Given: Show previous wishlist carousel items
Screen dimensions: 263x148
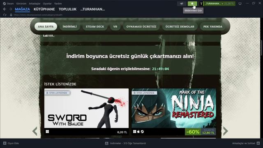Looking at the screenshot, I should click(x=35, y=131).
